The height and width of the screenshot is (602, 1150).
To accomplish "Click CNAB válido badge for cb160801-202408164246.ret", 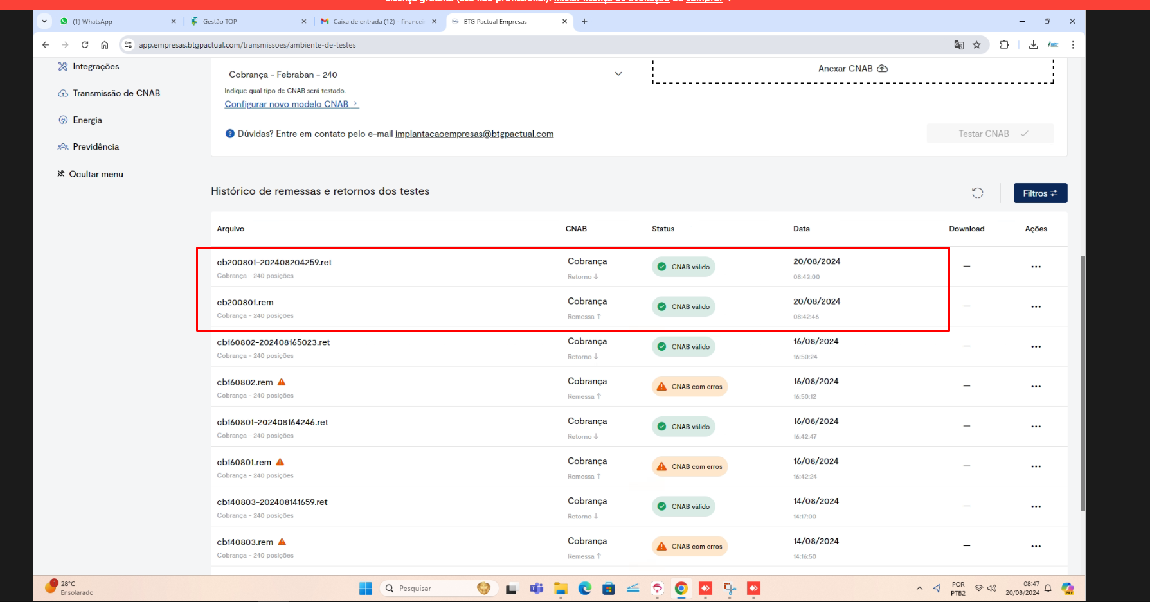I will [683, 427].
